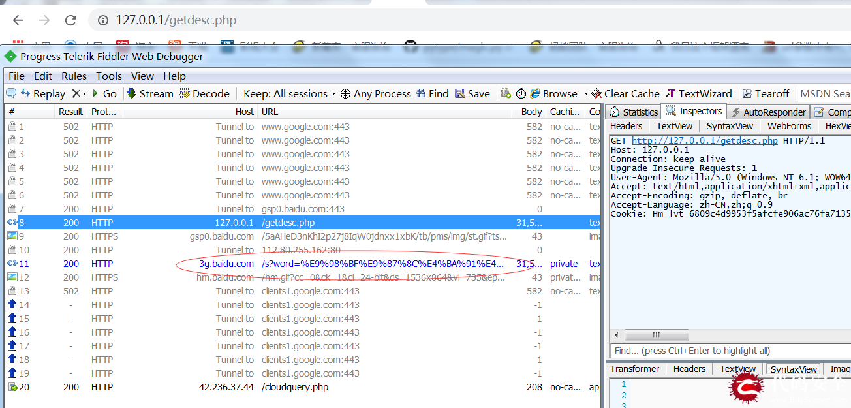Click the image icon of session 9
The width and height of the screenshot is (851, 408).
(12, 236)
